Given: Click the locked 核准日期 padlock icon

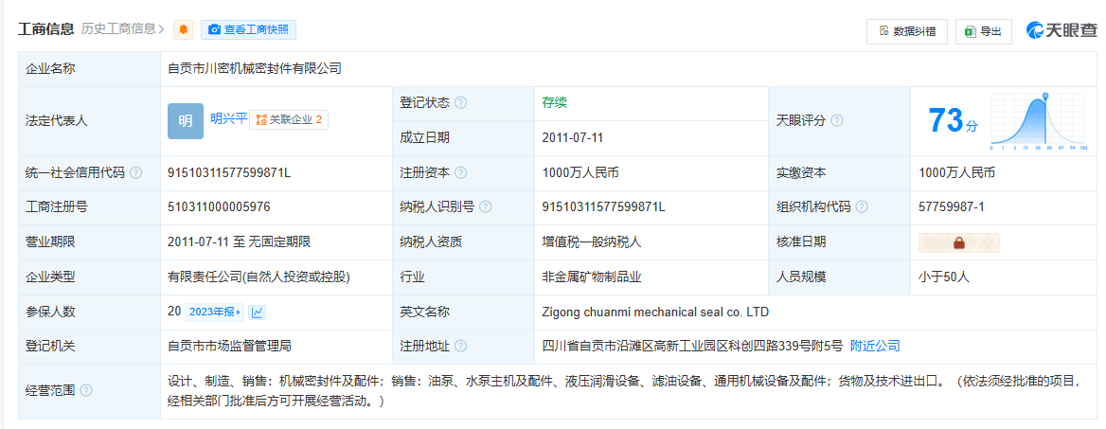Looking at the screenshot, I should coord(958,242).
